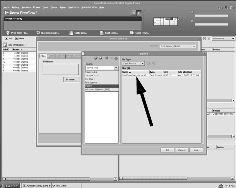Click the Held By Queue list icon
Image resolution: width=236 pixels, height=188 pixels.
pos(5,45)
